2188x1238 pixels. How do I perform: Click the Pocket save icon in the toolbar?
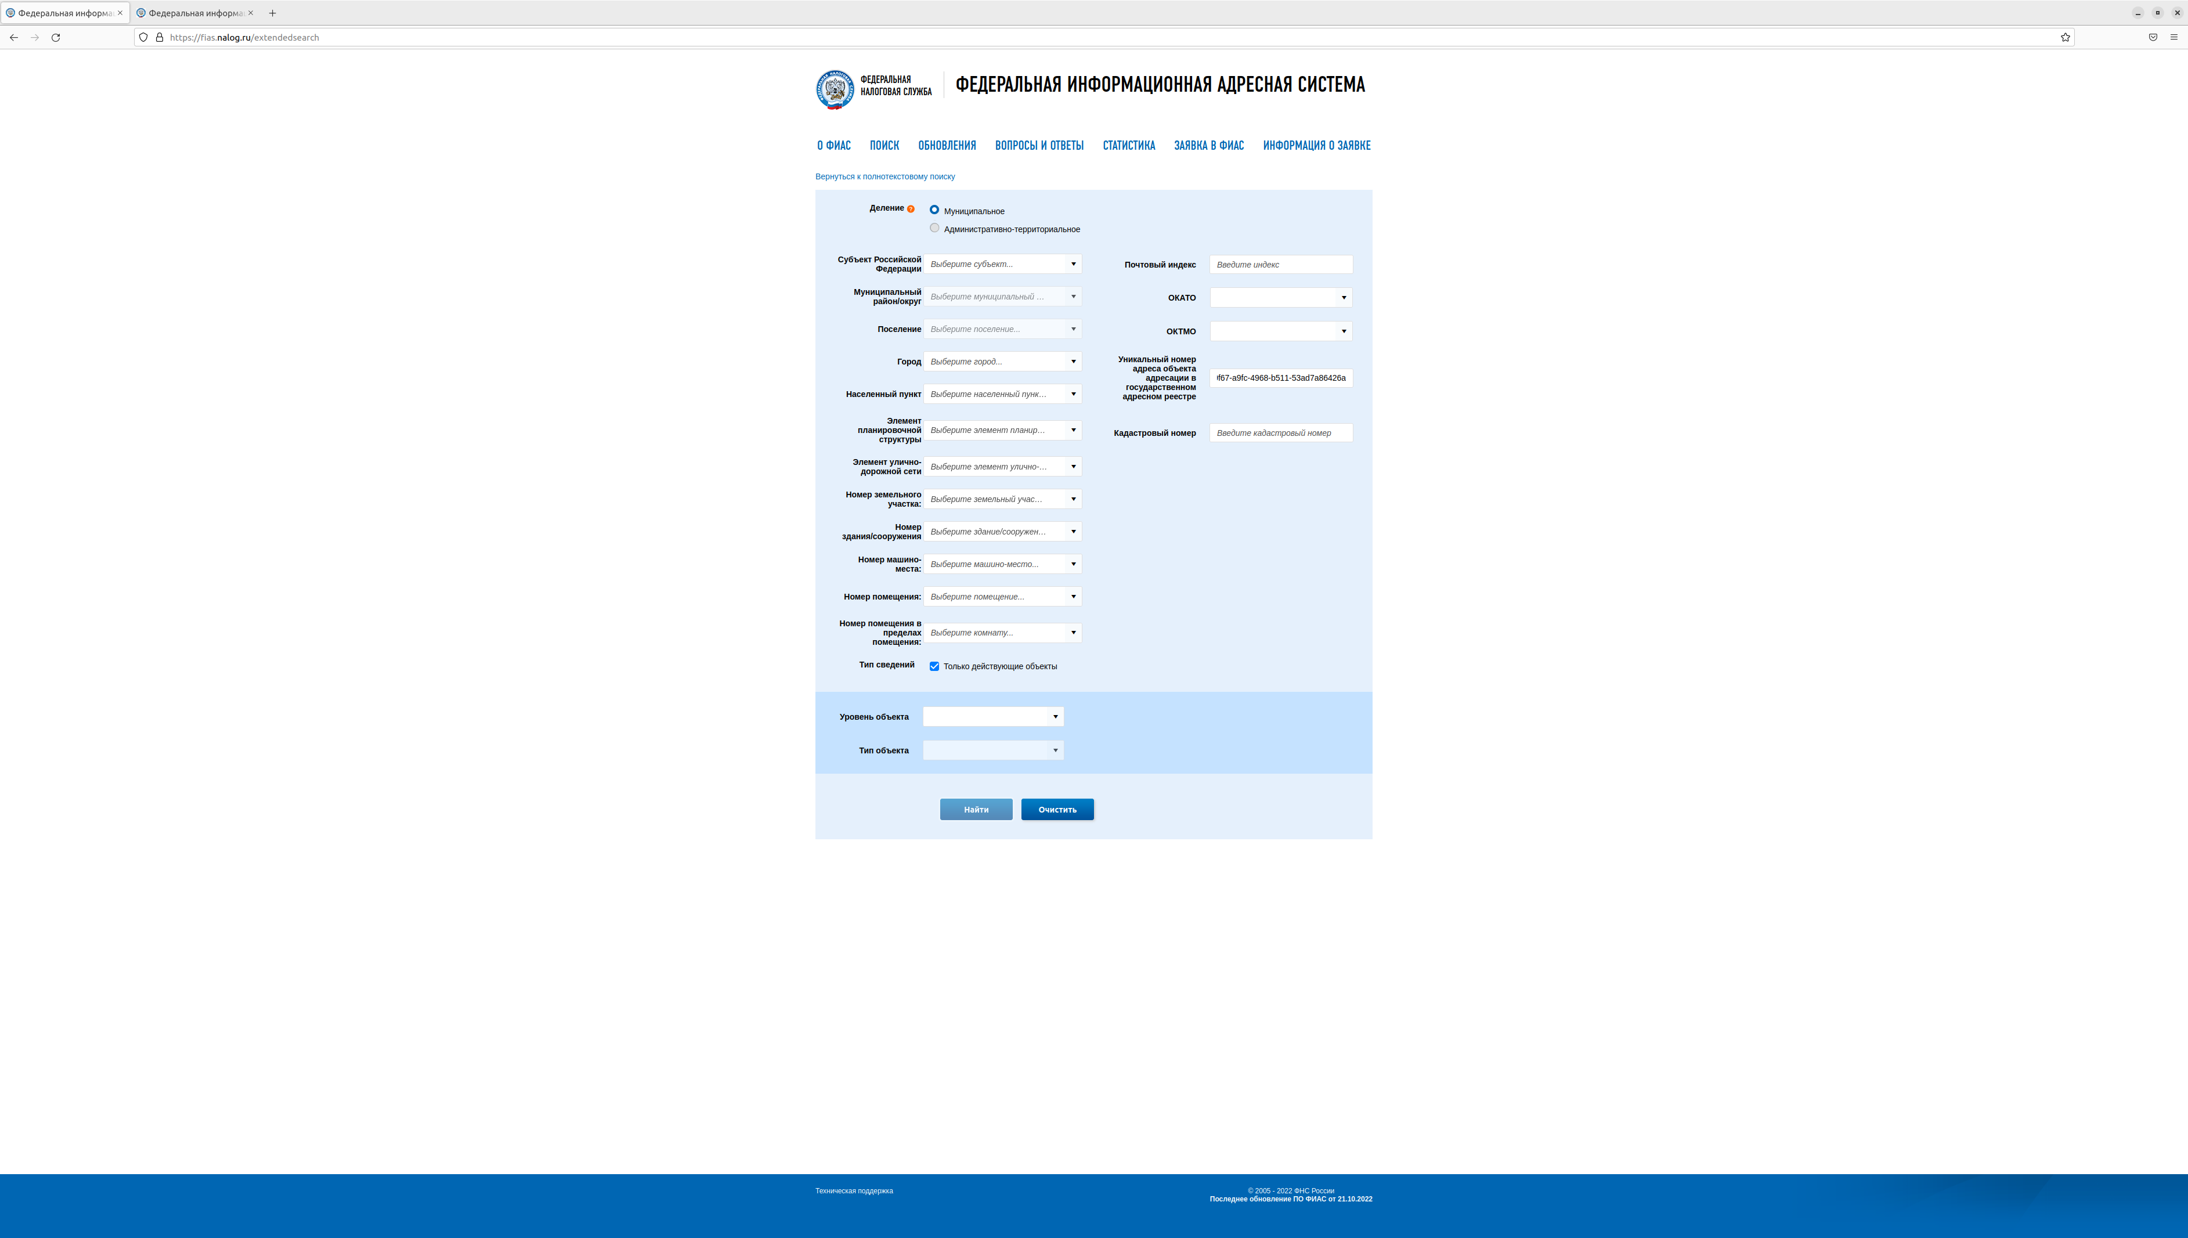(2152, 37)
